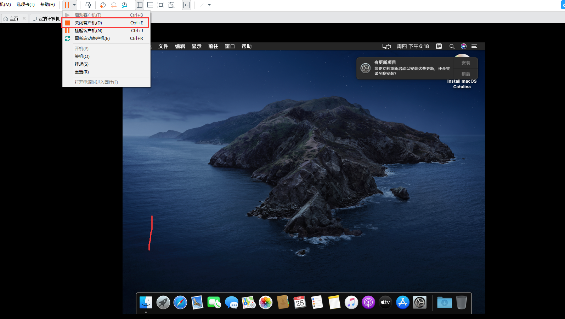Open macOS 前往 menu

coord(213,46)
